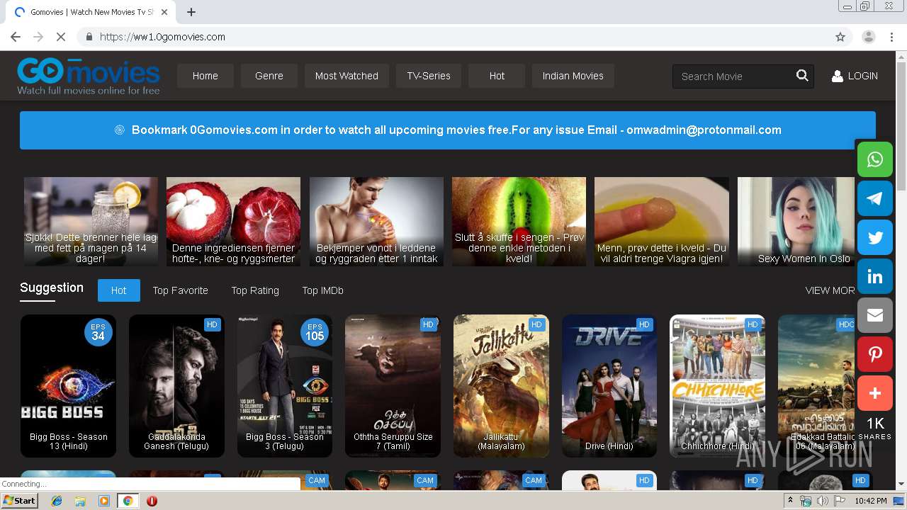Open Opera icon in taskbar
This screenshot has width=907, height=510.
click(152, 501)
